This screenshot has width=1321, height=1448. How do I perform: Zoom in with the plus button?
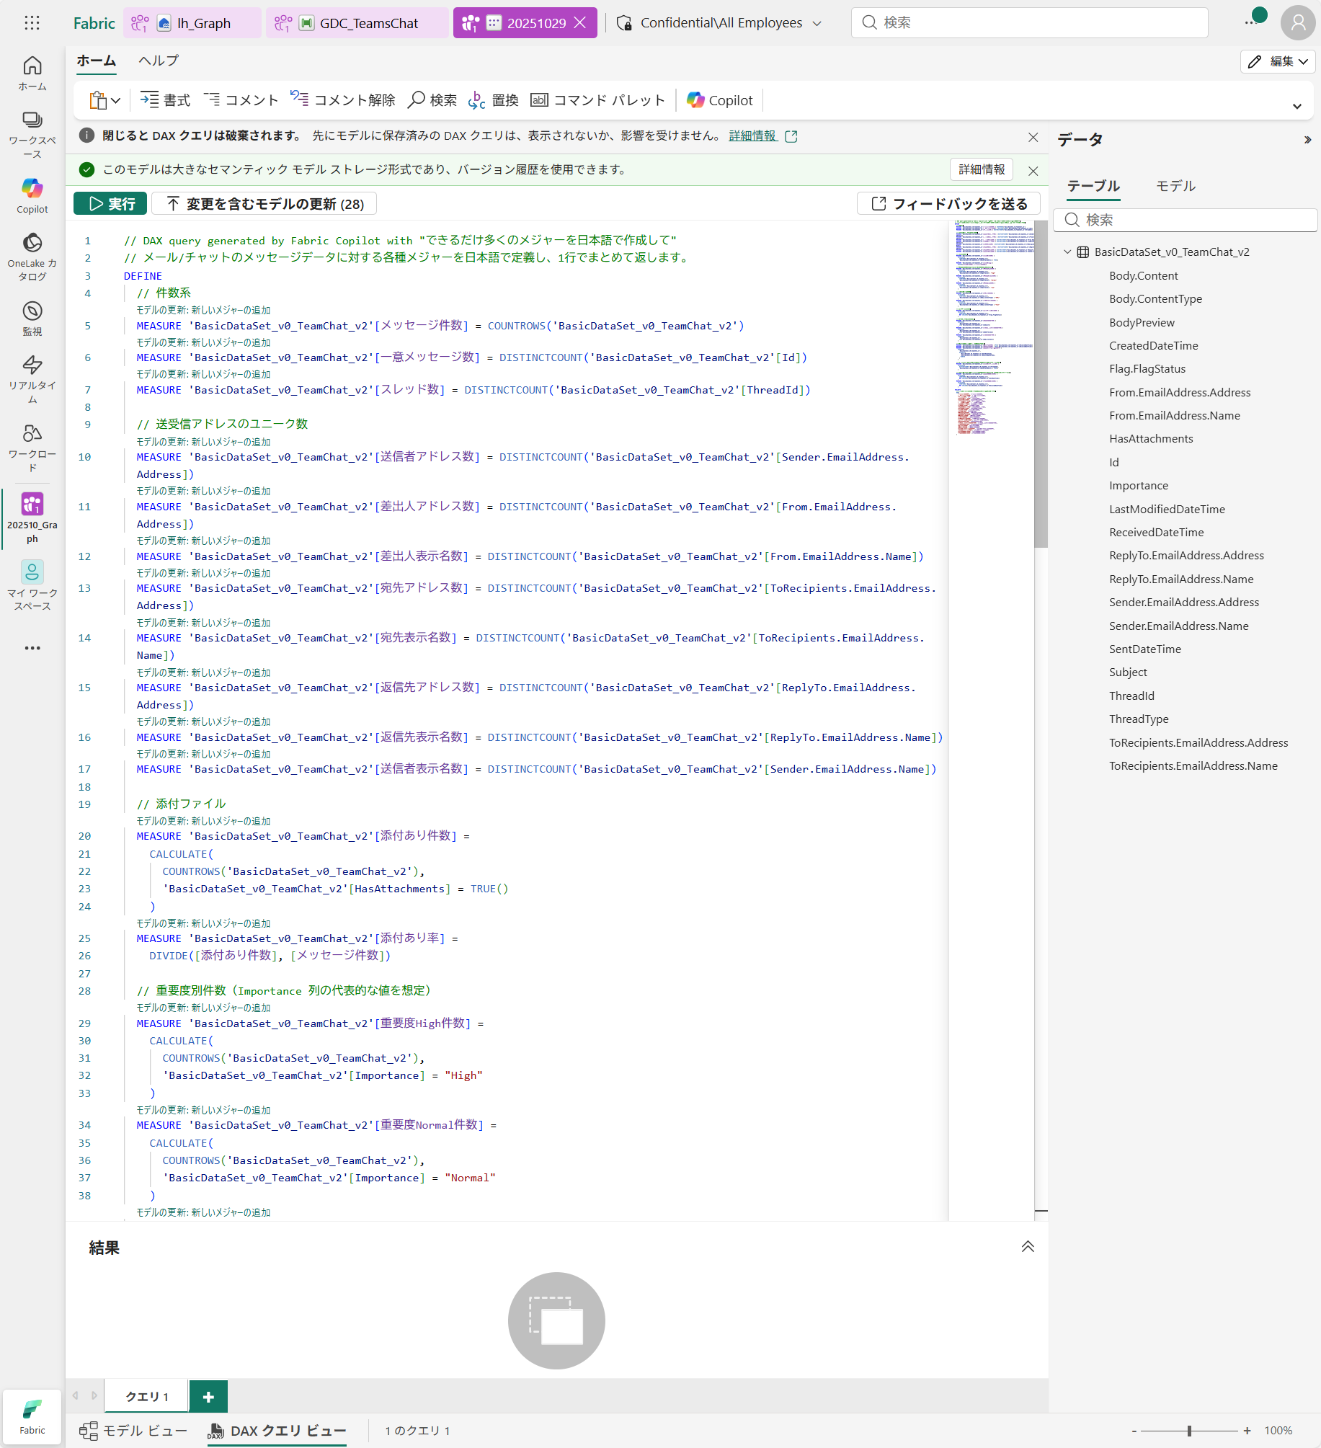1247,1431
